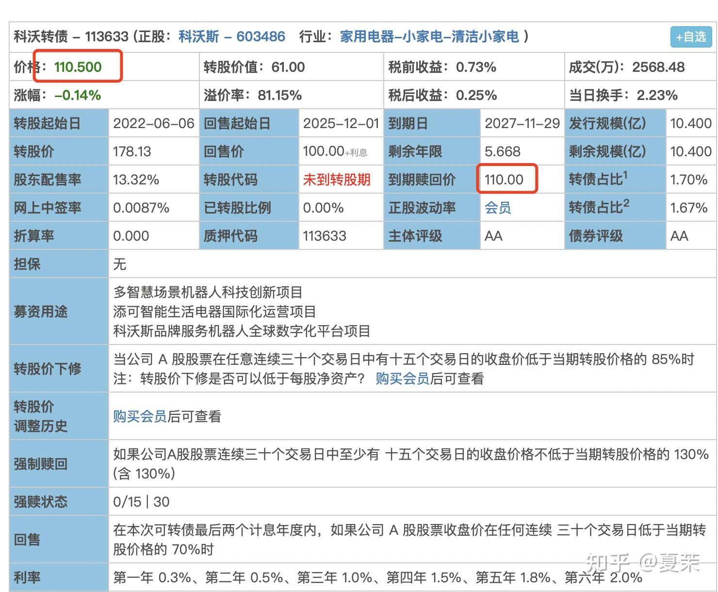Select 主体评级 value AA

click(493, 236)
